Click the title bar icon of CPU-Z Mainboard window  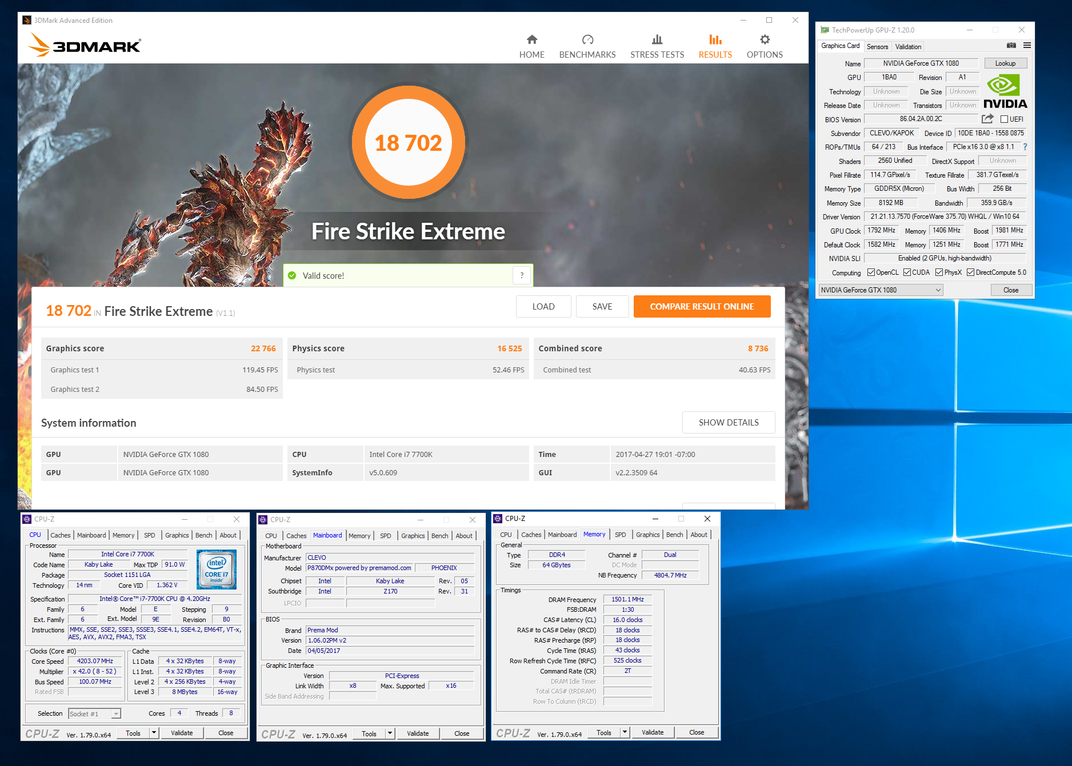(x=263, y=520)
